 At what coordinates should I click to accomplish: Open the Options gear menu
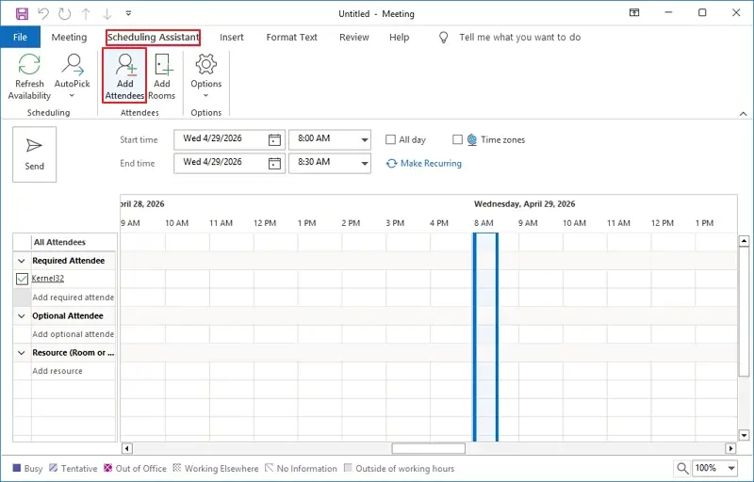pos(205,77)
